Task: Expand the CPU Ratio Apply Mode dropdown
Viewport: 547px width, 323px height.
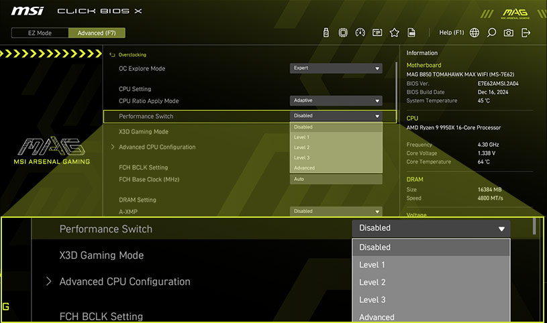Action: pyautogui.click(x=336, y=101)
